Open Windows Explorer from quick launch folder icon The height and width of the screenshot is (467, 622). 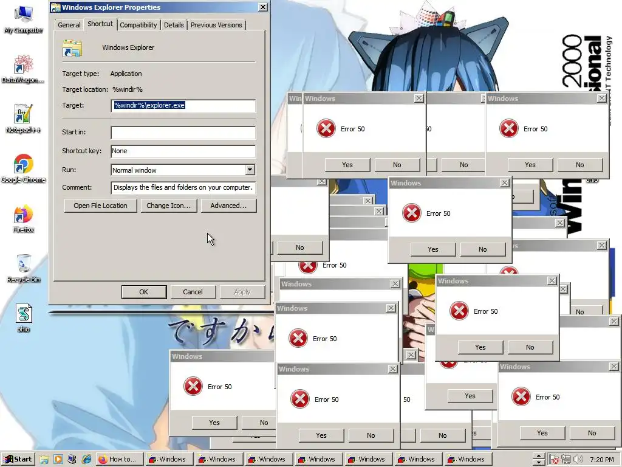[x=44, y=460]
